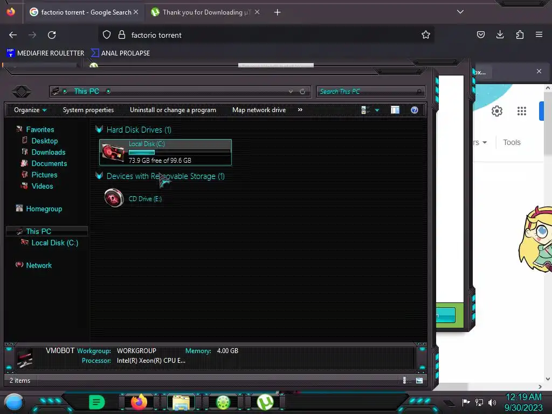Open the Save to Pocket icon
552x414 pixels.
(x=480, y=34)
